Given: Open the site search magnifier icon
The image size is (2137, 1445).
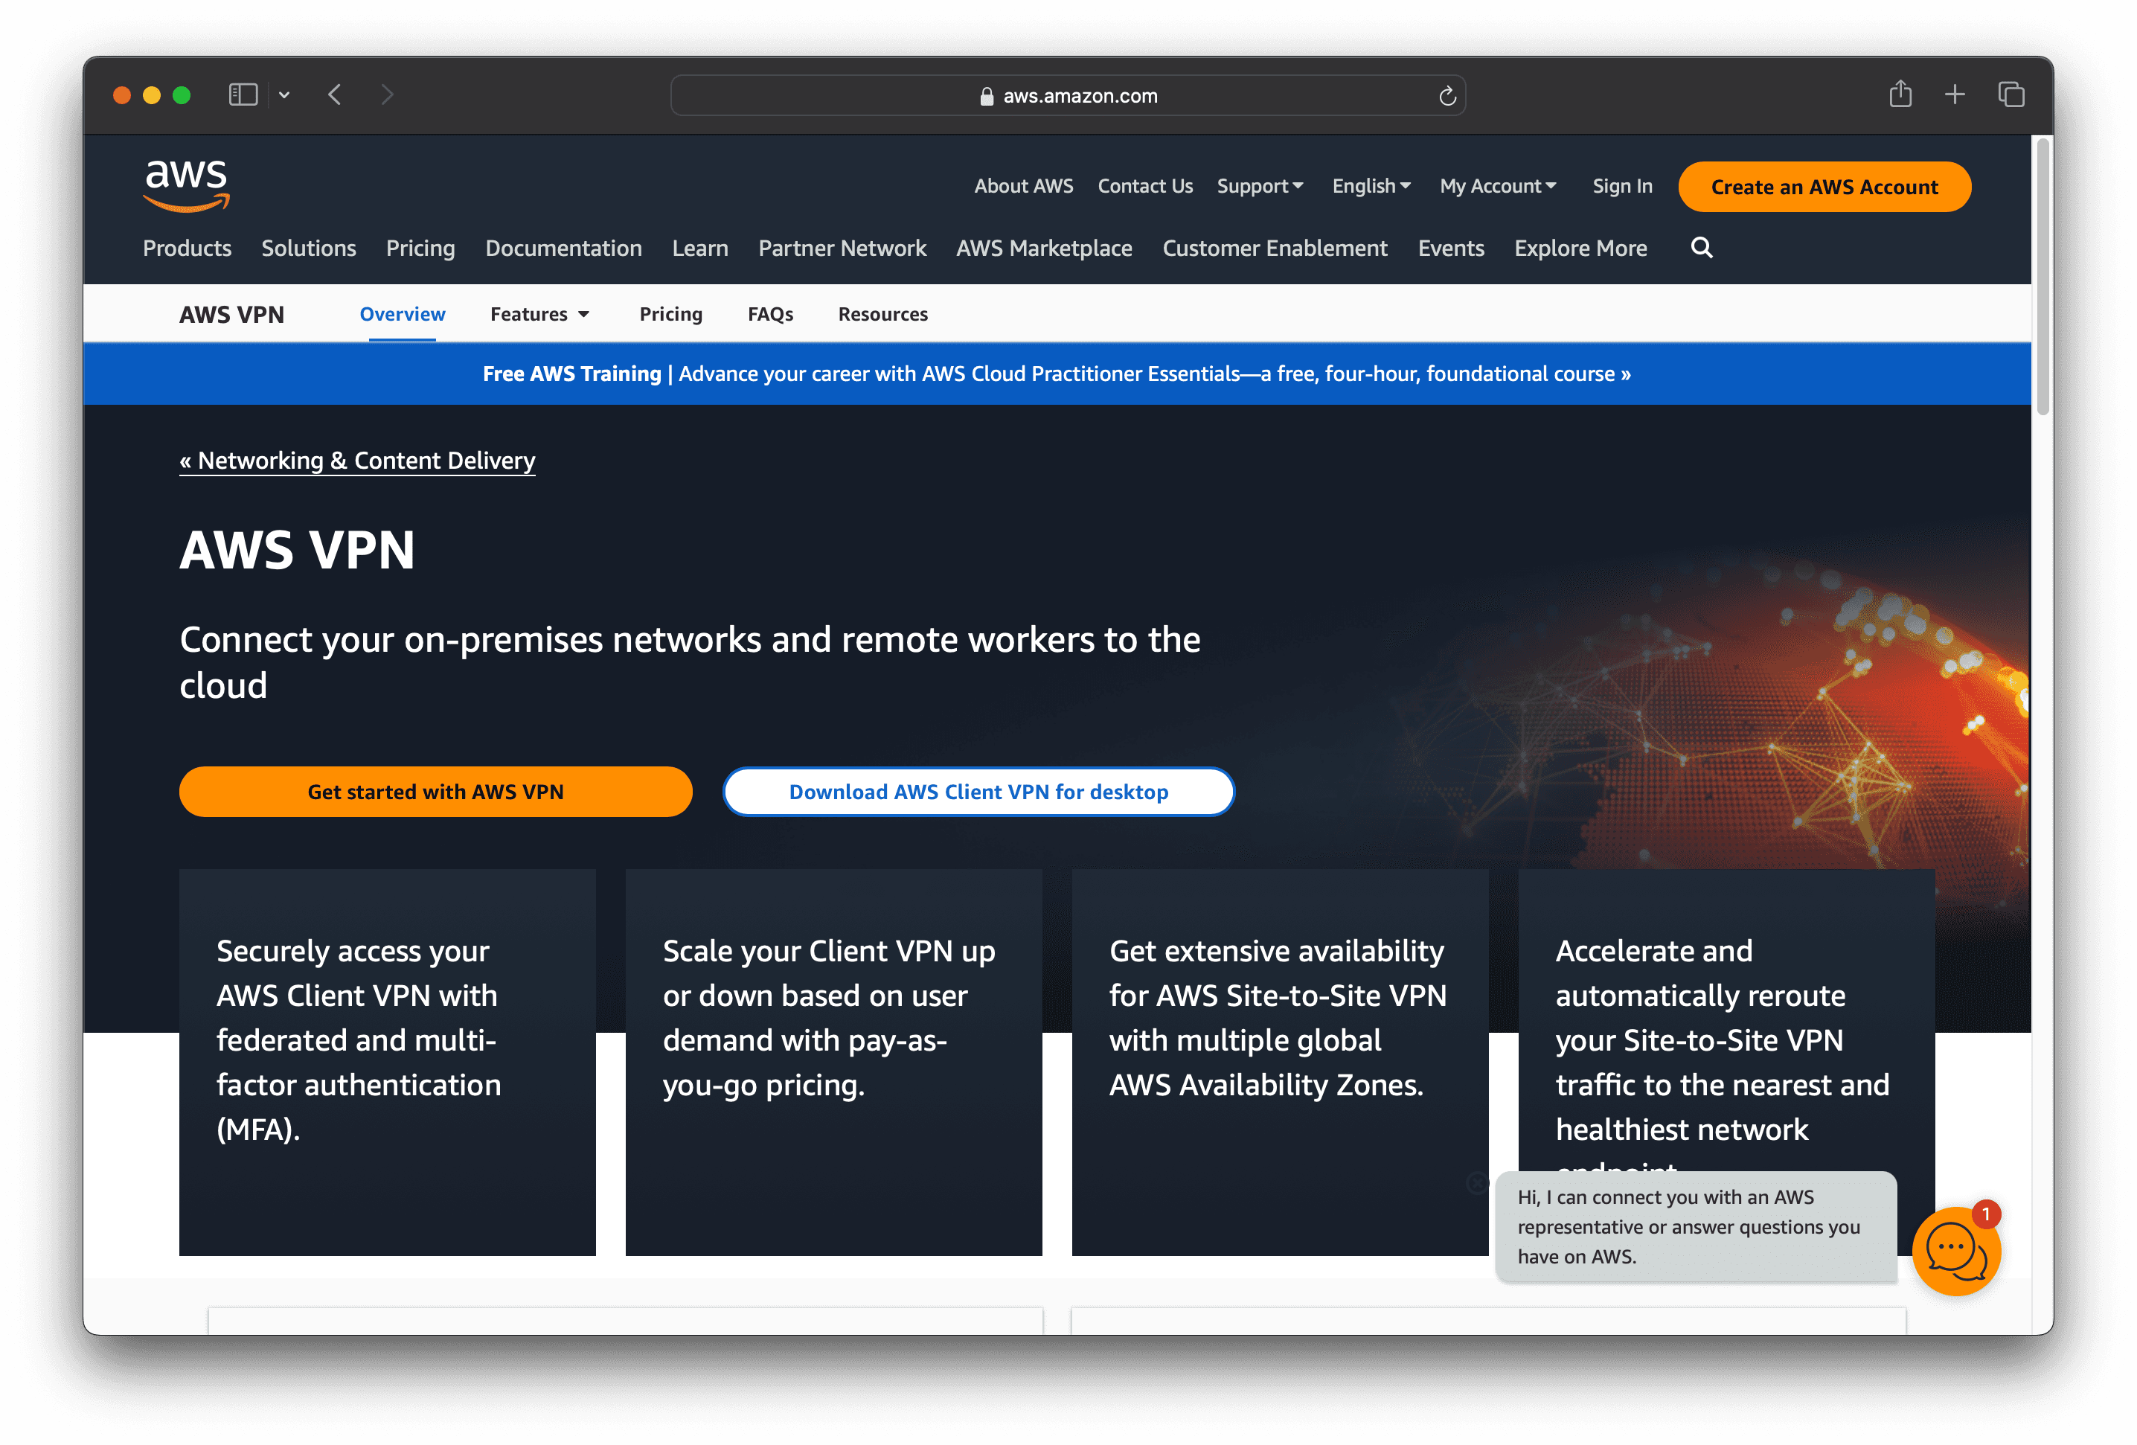Looking at the screenshot, I should click(x=1701, y=248).
